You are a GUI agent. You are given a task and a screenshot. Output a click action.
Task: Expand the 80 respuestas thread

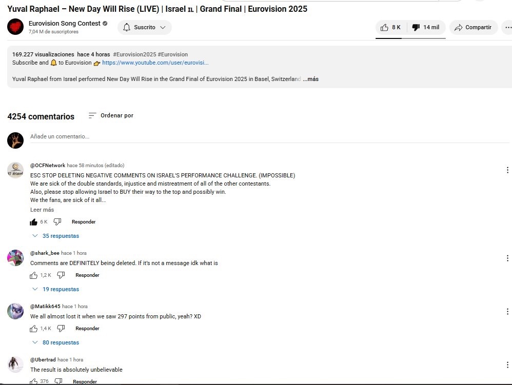click(x=56, y=342)
